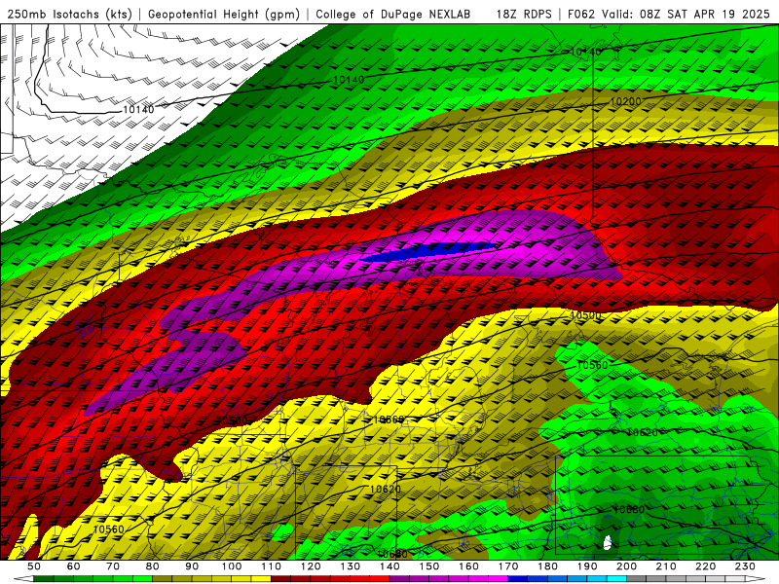
Task: Click the 190 value on the color scale
Action: [x=587, y=566]
